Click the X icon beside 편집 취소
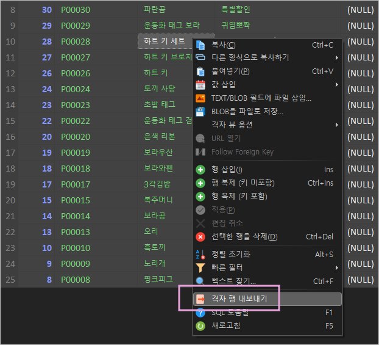Image resolution: width=379 pixels, height=345 pixels. point(200,223)
